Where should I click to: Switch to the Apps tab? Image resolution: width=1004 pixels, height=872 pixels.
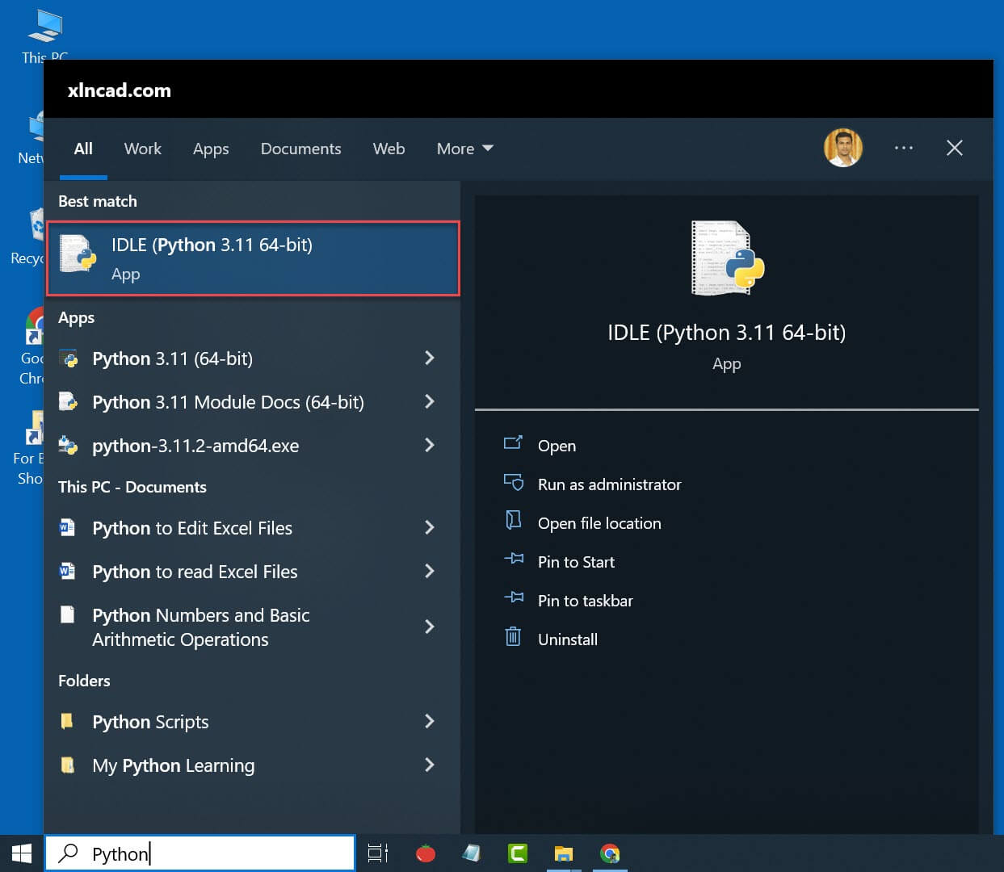click(x=211, y=149)
